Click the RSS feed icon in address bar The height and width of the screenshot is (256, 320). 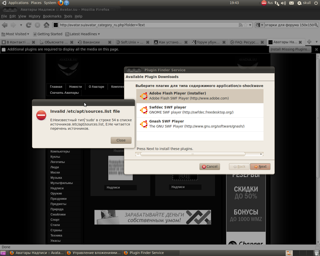coord(240,25)
